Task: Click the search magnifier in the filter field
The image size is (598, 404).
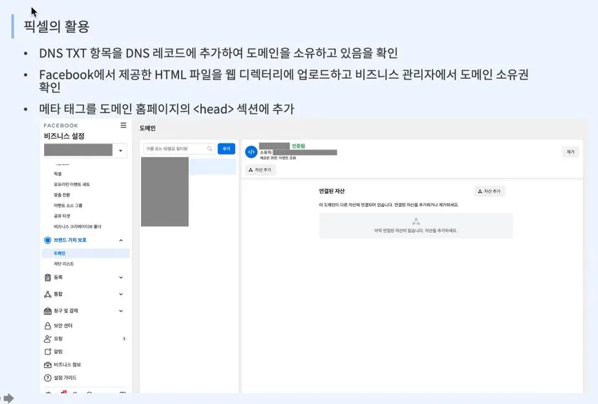Action: 209,148
